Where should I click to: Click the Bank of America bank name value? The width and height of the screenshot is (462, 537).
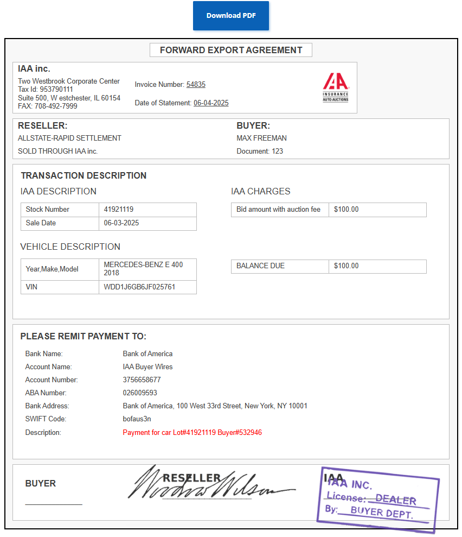click(x=147, y=354)
